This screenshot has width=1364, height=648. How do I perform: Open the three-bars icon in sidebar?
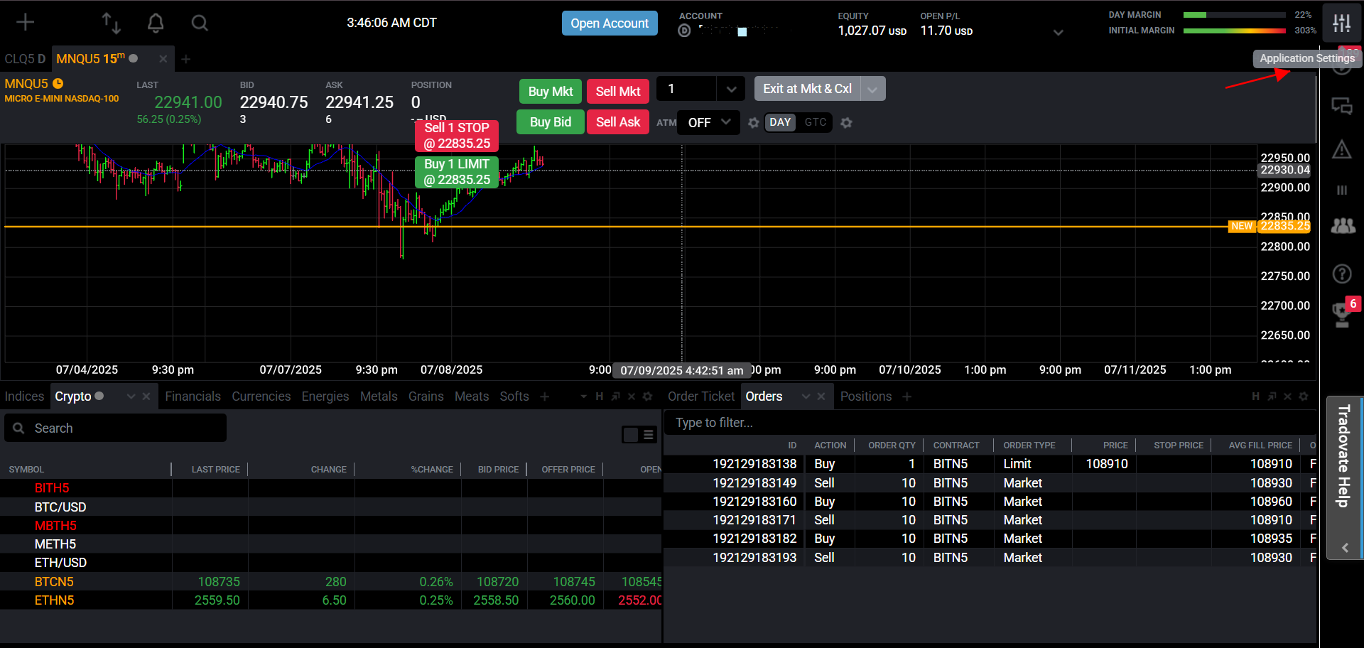point(1341,190)
